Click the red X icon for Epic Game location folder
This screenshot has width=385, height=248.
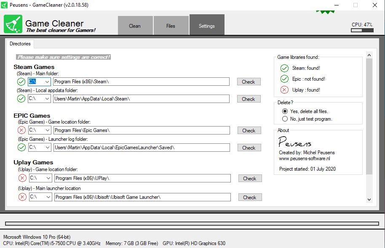tap(21, 130)
